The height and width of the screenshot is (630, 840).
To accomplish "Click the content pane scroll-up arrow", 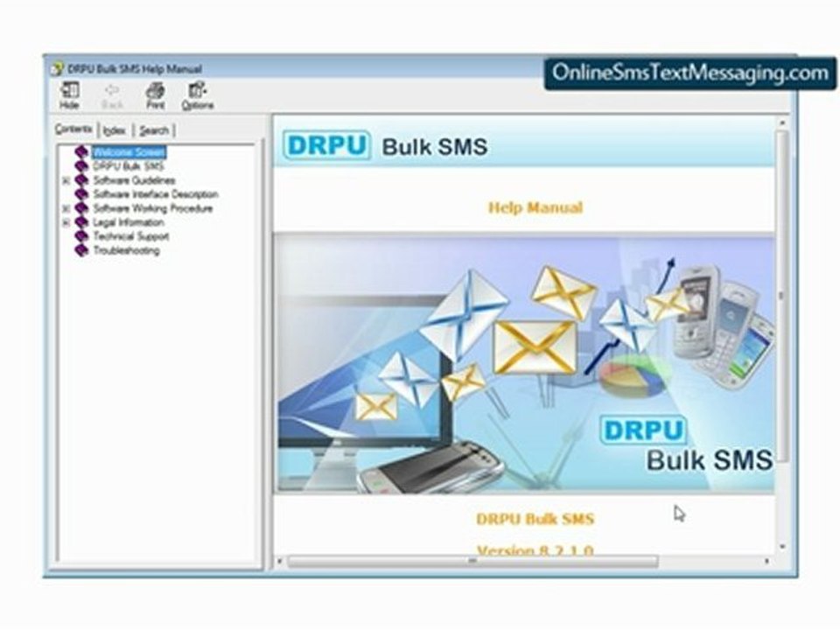I will pos(782,122).
